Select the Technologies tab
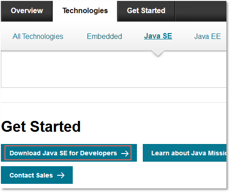Screen dimensions: 230x192 tap(85, 11)
